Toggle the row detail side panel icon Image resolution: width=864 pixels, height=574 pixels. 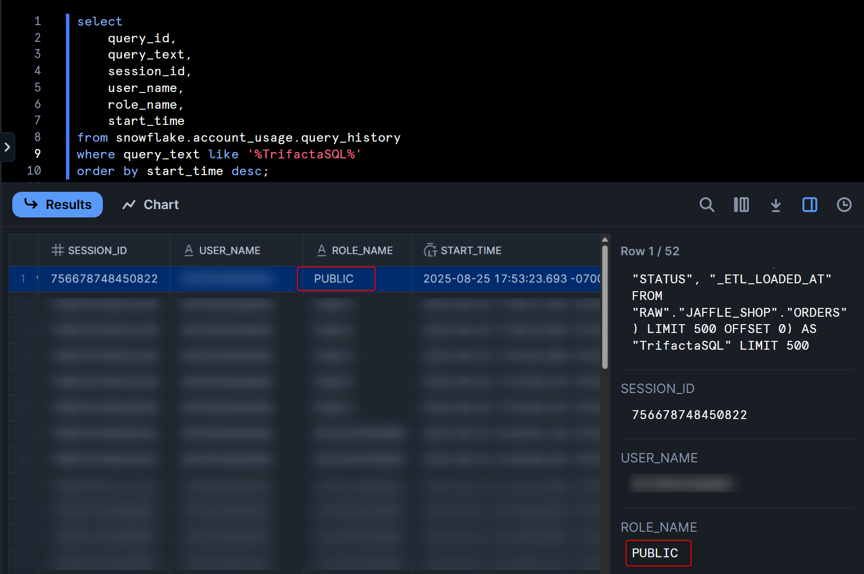click(x=810, y=205)
